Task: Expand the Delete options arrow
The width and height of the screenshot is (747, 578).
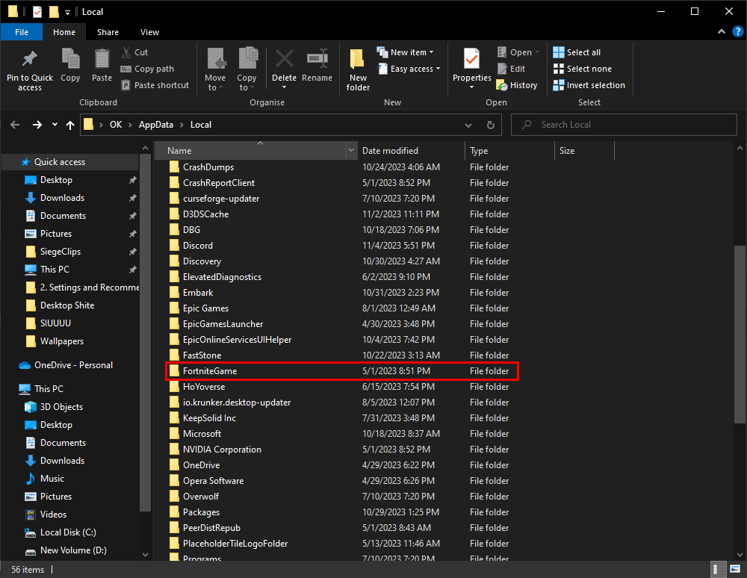Action: [285, 87]
